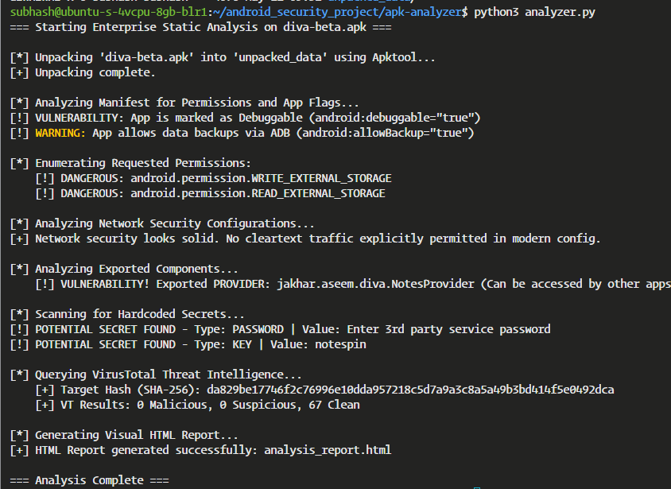Click the 'Querying VirusTotal Threat Intelligence...' line
Image resolution: width=671 pixels, height=489 pixels.
(156, 375)
